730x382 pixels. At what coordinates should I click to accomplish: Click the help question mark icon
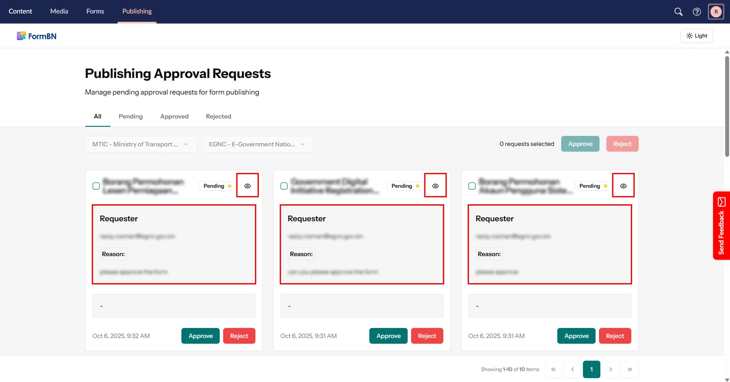point(697,12)
